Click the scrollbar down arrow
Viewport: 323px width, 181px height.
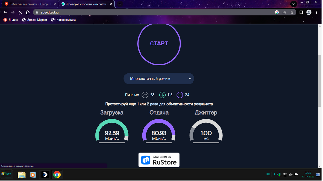320,166
